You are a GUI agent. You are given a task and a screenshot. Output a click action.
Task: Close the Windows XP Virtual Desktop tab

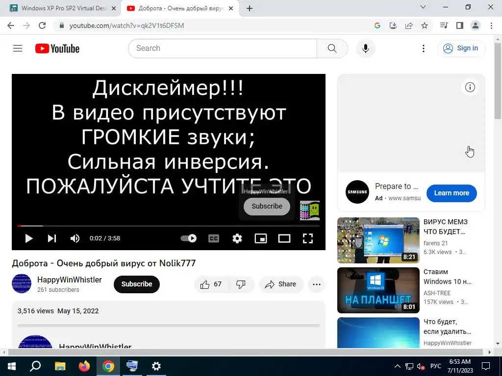(x=114, y=8)
